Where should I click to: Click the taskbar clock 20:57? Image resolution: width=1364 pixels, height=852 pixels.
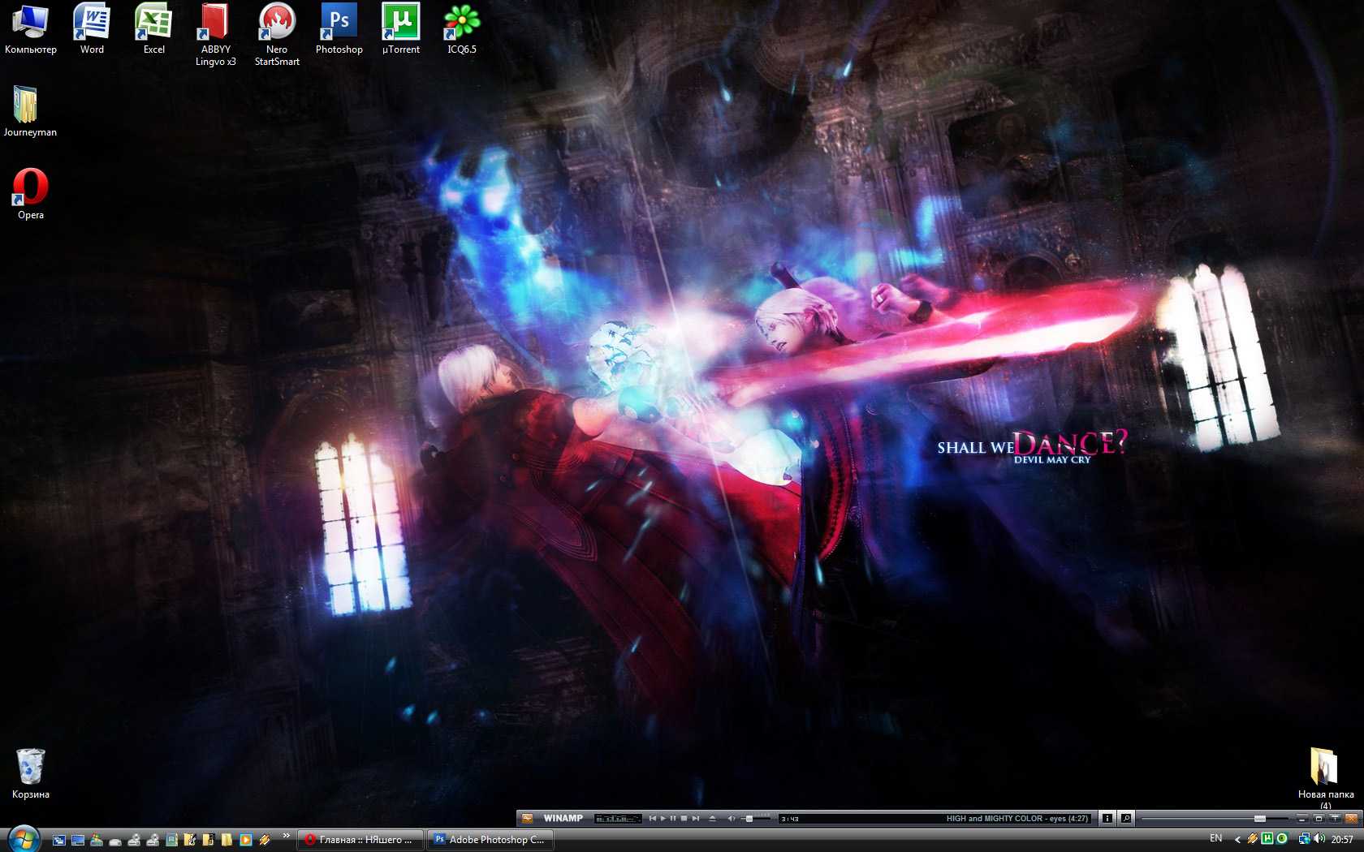coord(1342,840)
